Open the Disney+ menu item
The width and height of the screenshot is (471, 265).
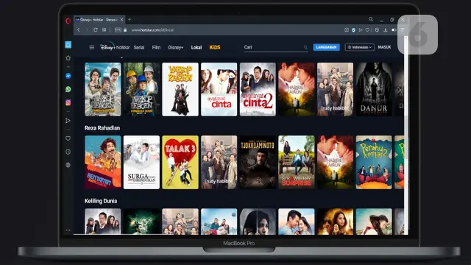pos(175,47)
